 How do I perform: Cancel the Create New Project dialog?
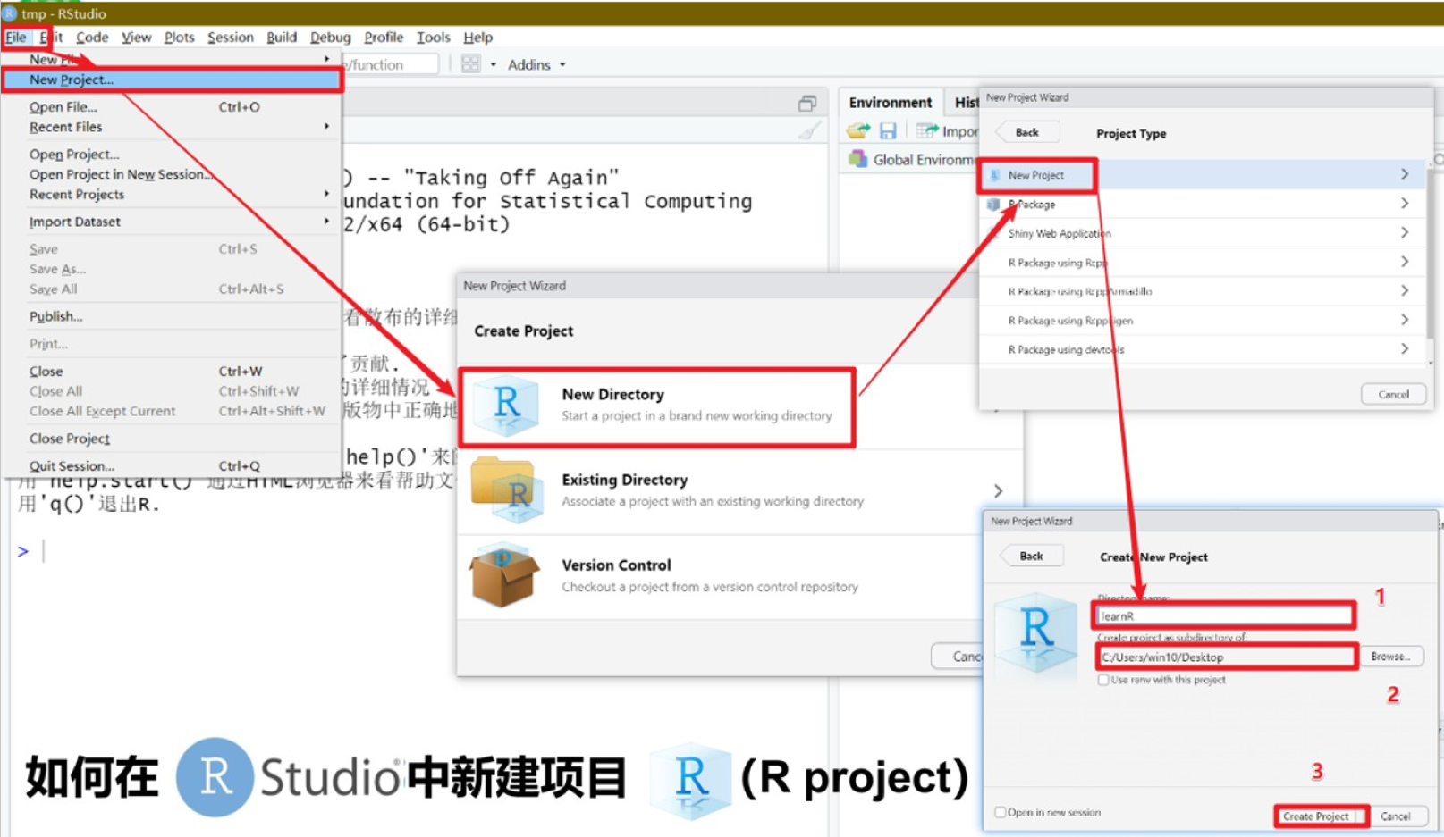pos(1395,816)
